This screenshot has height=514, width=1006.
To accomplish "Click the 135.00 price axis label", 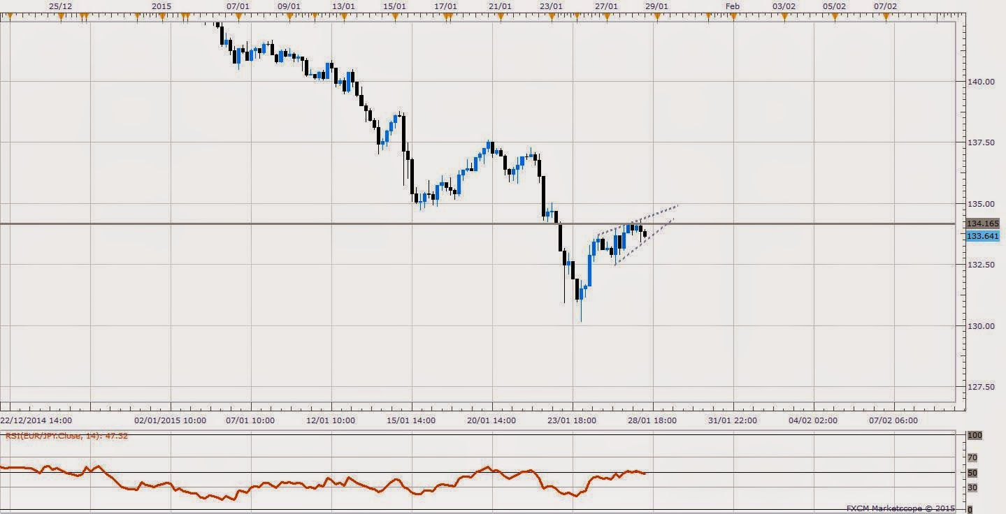I will tap(982, 204).
